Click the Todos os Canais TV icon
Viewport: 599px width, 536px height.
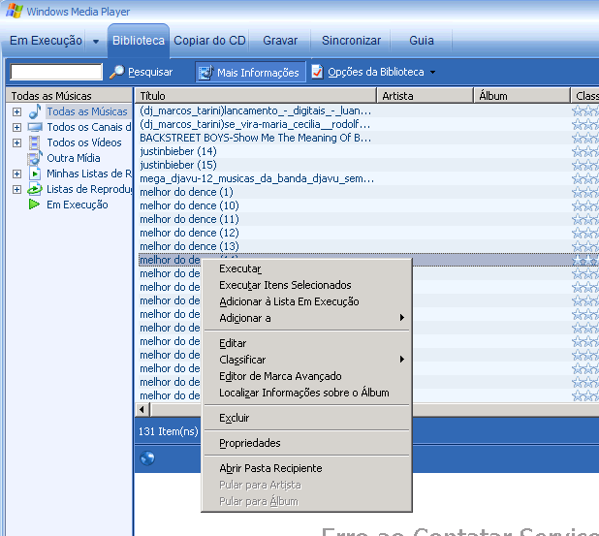[35, 127]
